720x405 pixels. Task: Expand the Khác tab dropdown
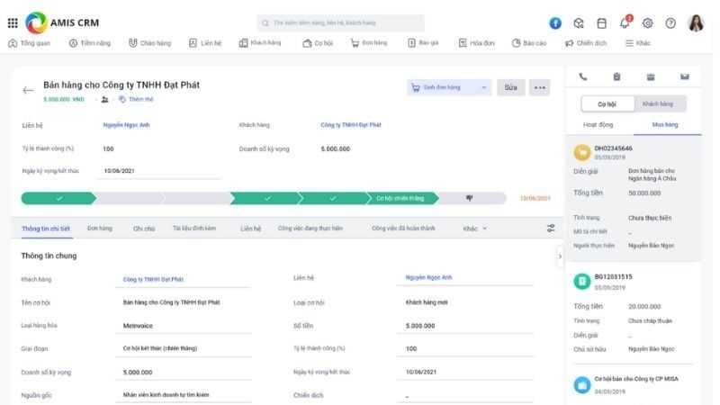tap(475, 229)
